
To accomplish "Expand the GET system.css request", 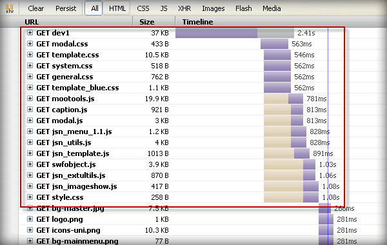I will click(x=30, y=66).
